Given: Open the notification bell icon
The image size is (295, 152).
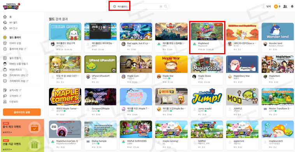Looking at the screenshot, I should (292, 7).
